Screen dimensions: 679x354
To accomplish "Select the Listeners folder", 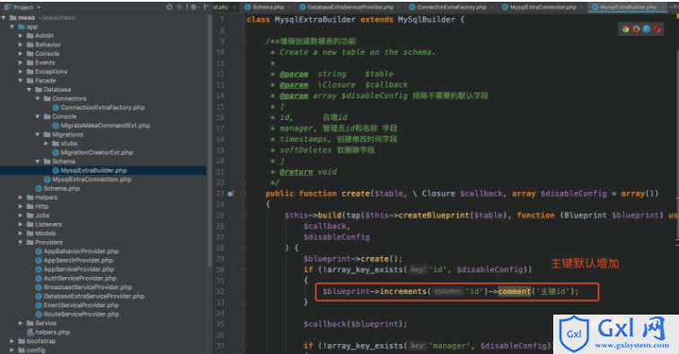I will click(x=48, y=224).
